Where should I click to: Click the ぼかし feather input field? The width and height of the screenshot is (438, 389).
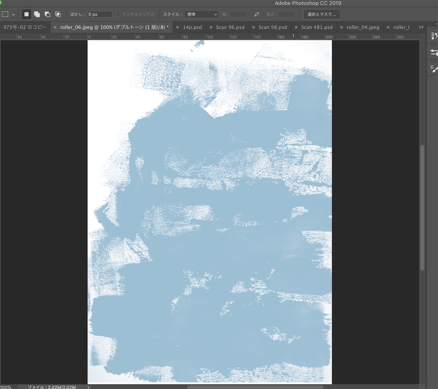tap(99, 14)
